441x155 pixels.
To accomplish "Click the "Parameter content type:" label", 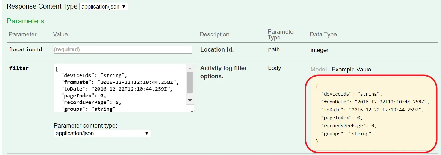I will coord(85,126).
